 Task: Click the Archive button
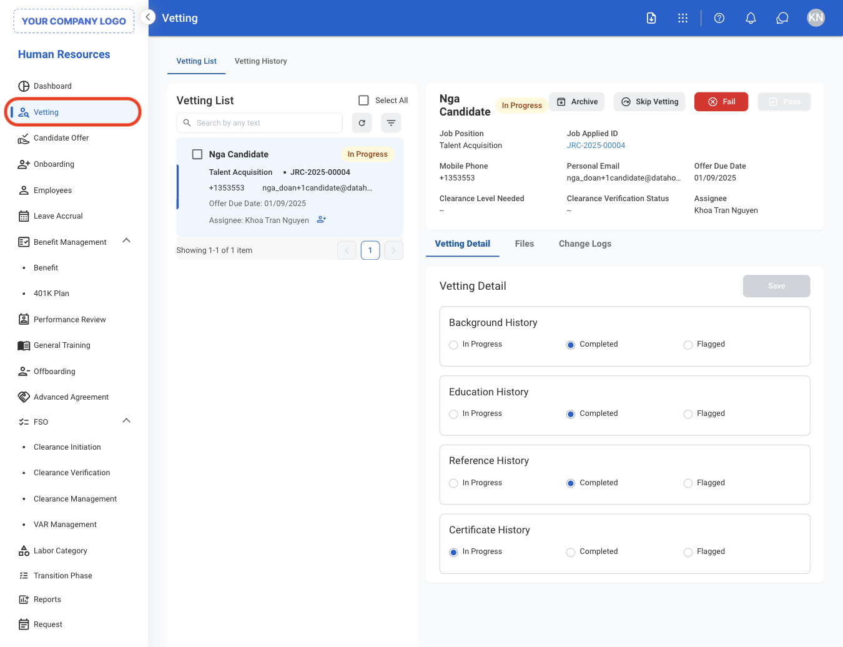pos(577,102)
